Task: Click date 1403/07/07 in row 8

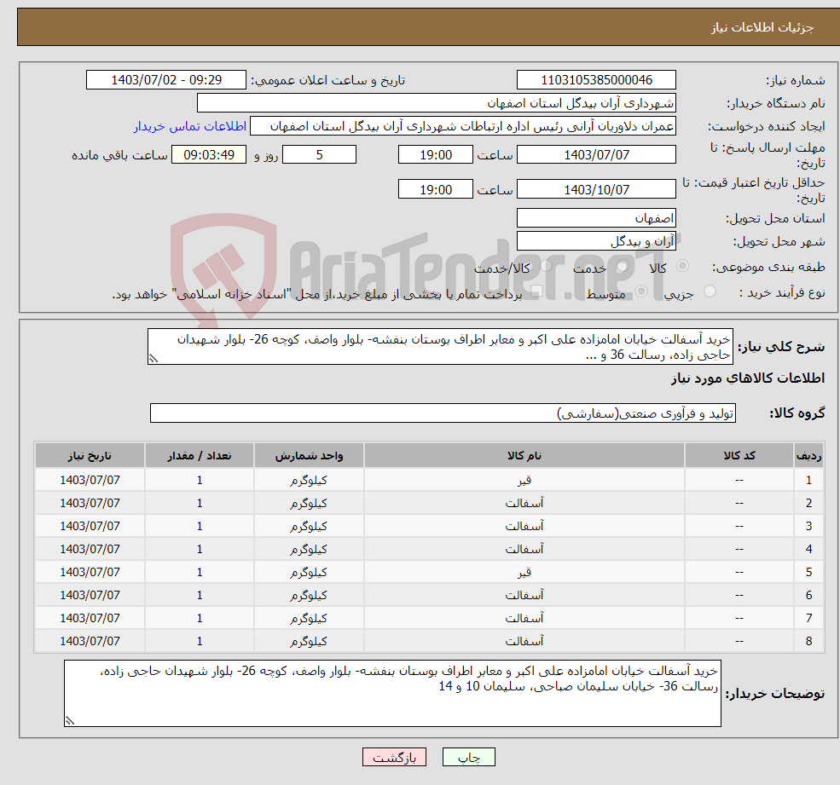Action: click(90, 641)
